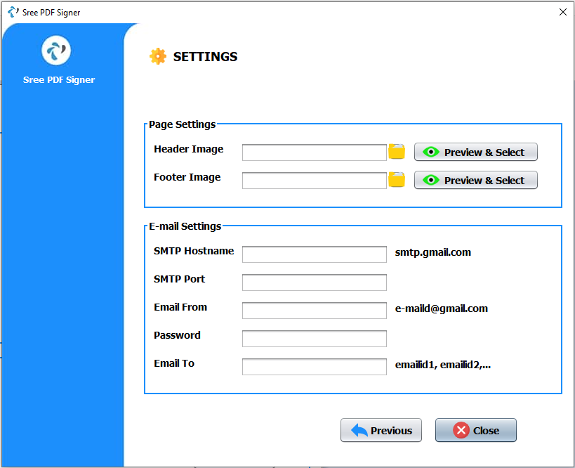This screenshot has height=468, width=575.
Task: Focus the Header Image path field
Action: (x=315, y=152)
